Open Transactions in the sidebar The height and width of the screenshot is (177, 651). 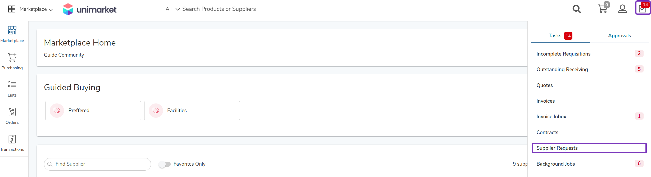12,143
